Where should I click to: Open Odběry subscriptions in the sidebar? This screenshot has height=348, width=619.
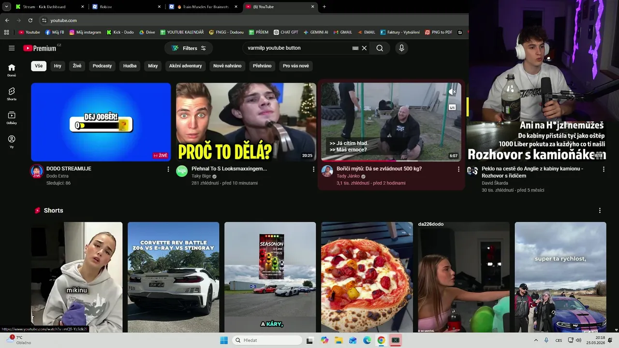(12, 118)
